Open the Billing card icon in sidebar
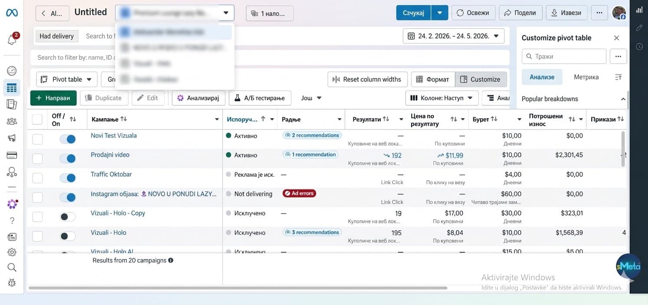This screenshot has height=305, width=648. (12, 155)
